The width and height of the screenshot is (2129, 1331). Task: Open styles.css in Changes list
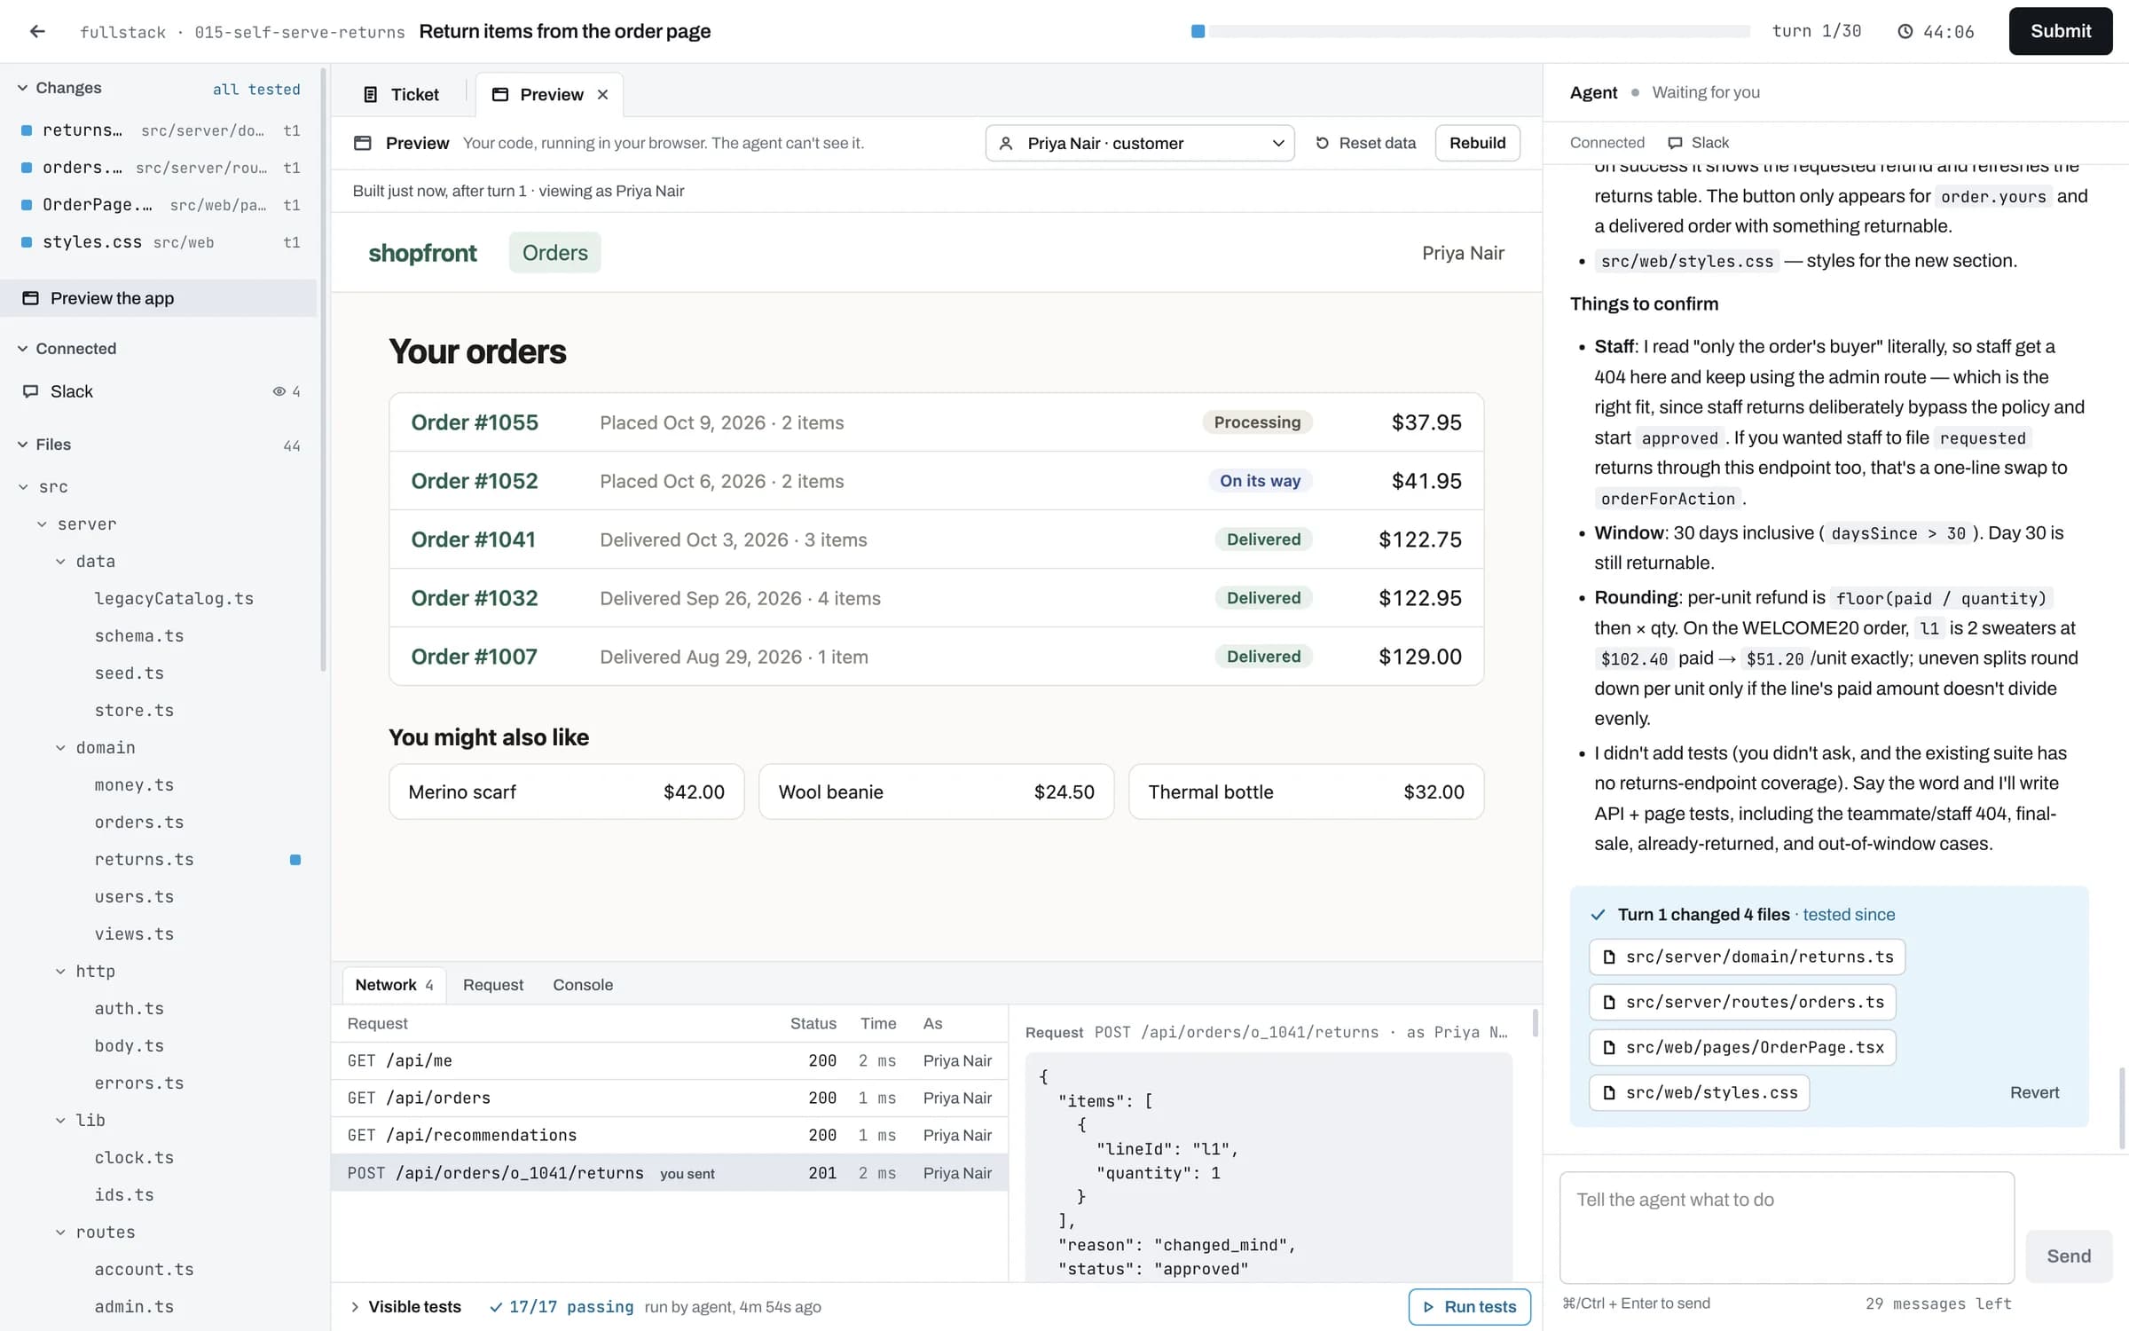160,242
